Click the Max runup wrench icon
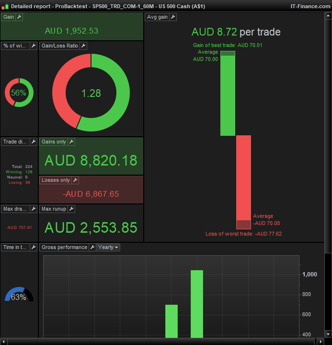 (71, 209)
